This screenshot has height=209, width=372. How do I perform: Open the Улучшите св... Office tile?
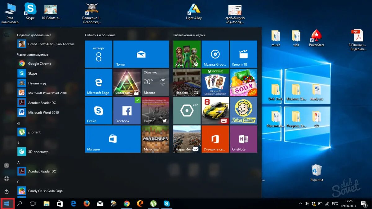tap(215, 139)
